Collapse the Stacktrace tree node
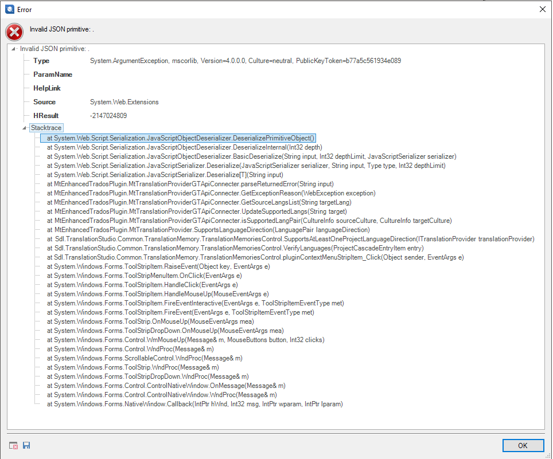 click(25, 128)
